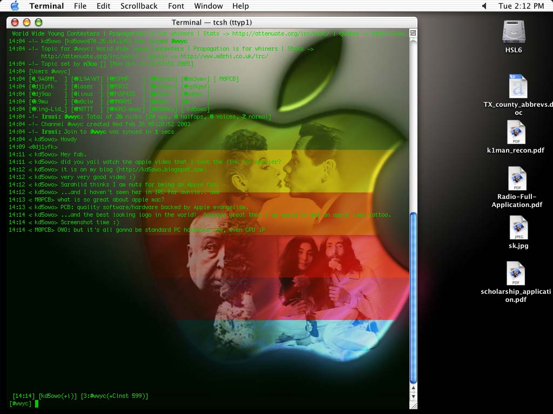Click the '[Users #wwyc]' line
Screen dimensions: 553x414
[x=49, y=71]
